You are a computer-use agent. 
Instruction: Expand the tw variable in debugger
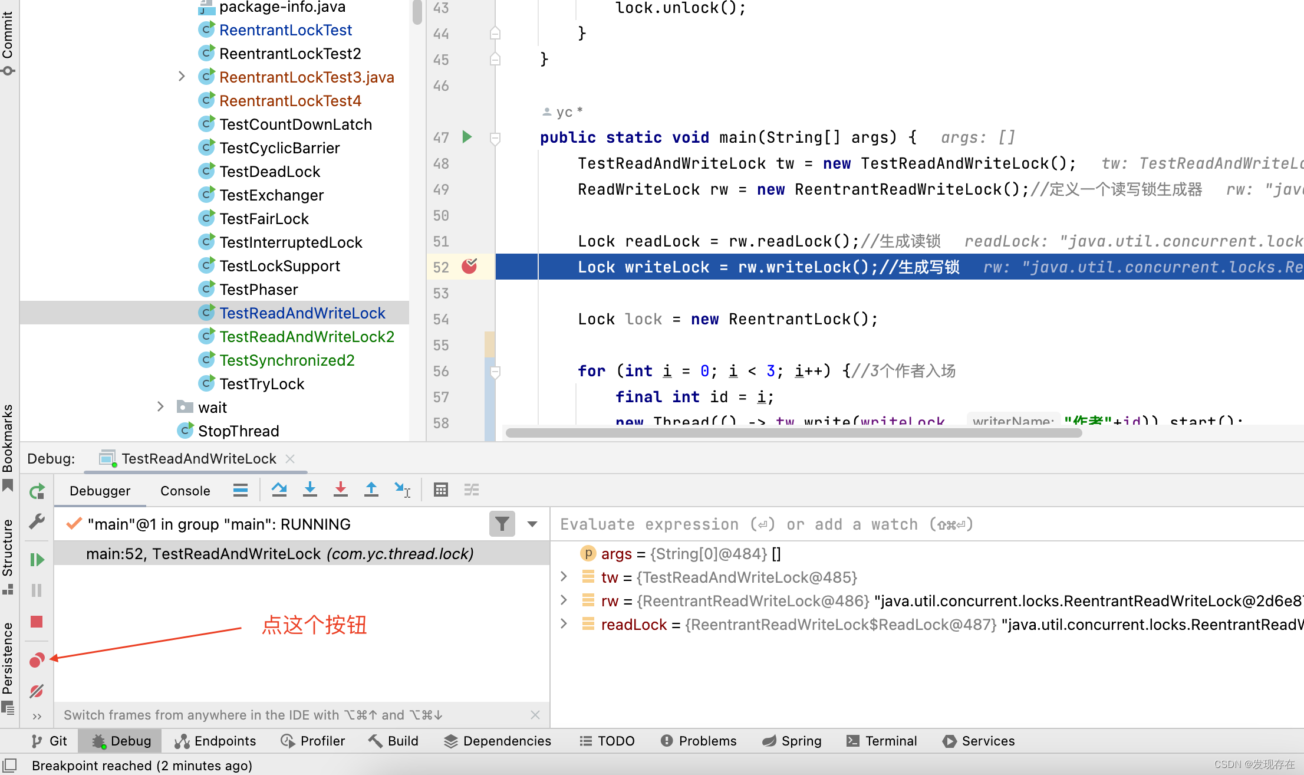click(x=563, y=577)
